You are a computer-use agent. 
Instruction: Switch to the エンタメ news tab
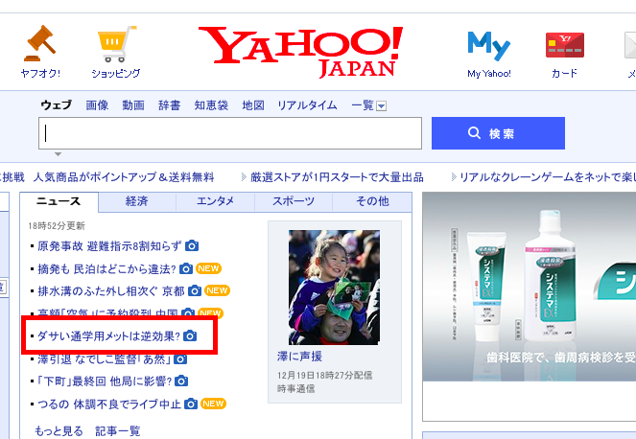tap(216, 201)
